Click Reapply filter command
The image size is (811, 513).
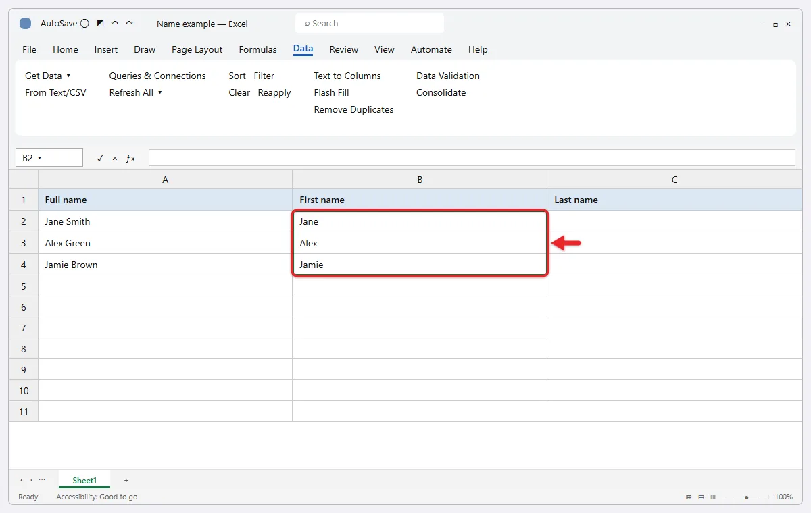point(274,92)
